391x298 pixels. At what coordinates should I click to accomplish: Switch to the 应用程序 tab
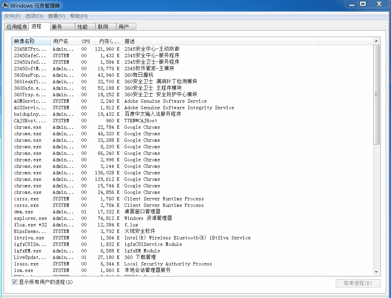(x=17, y=27)
